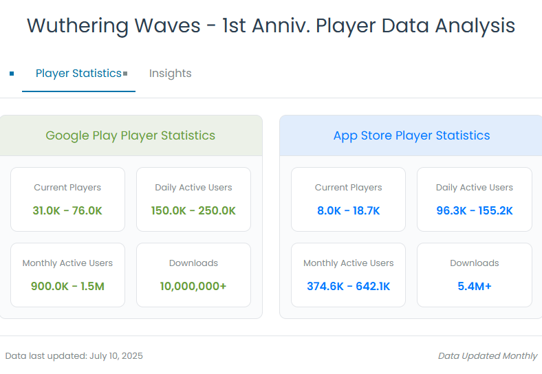Select Google Play Monthly Active Users card
The image size is (542, 374).
(x=67, y=274)
